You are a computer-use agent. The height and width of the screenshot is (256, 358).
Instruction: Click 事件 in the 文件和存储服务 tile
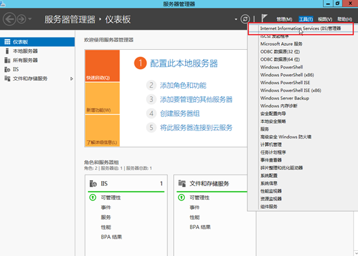195,208
